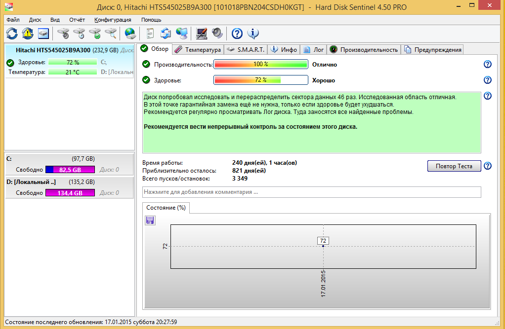This screenshot has height=329, width=505.
Task: Click the globe and monitor network icon
Action: 182,34
